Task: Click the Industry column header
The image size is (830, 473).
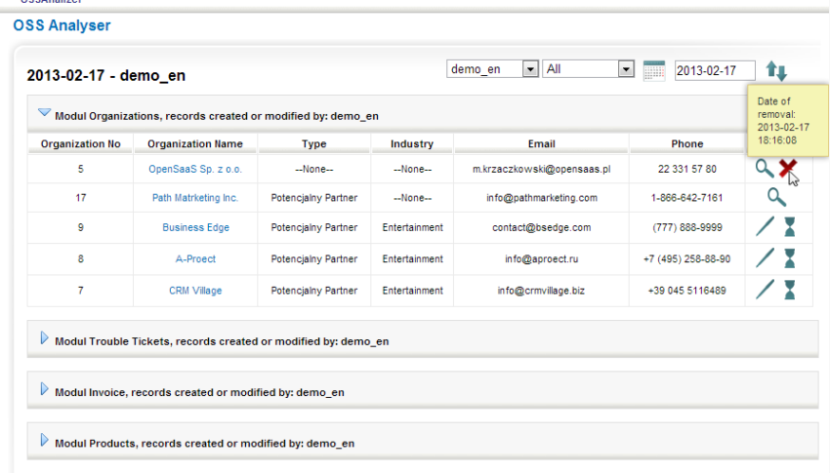Action: (412, 143)
